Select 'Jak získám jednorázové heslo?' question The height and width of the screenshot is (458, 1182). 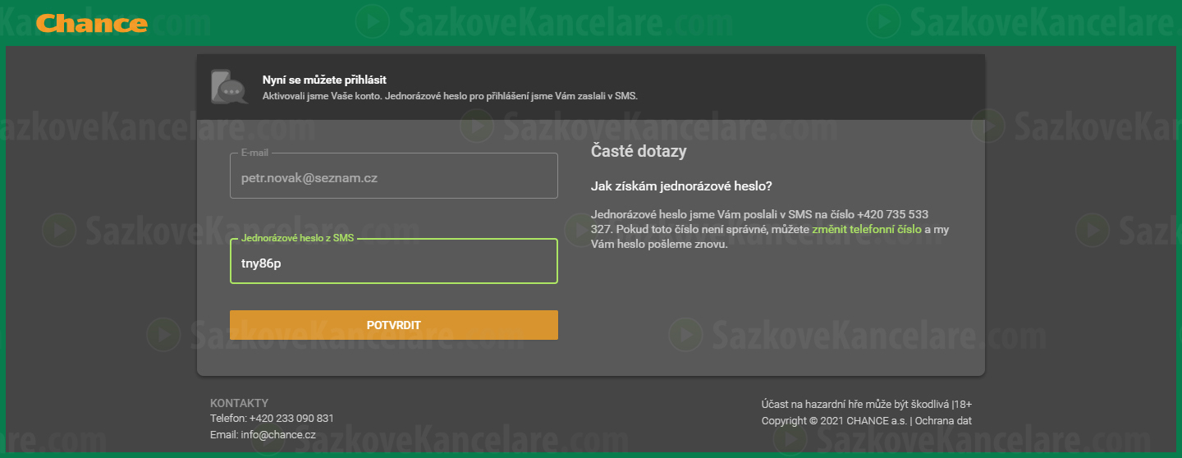point(681,186)
